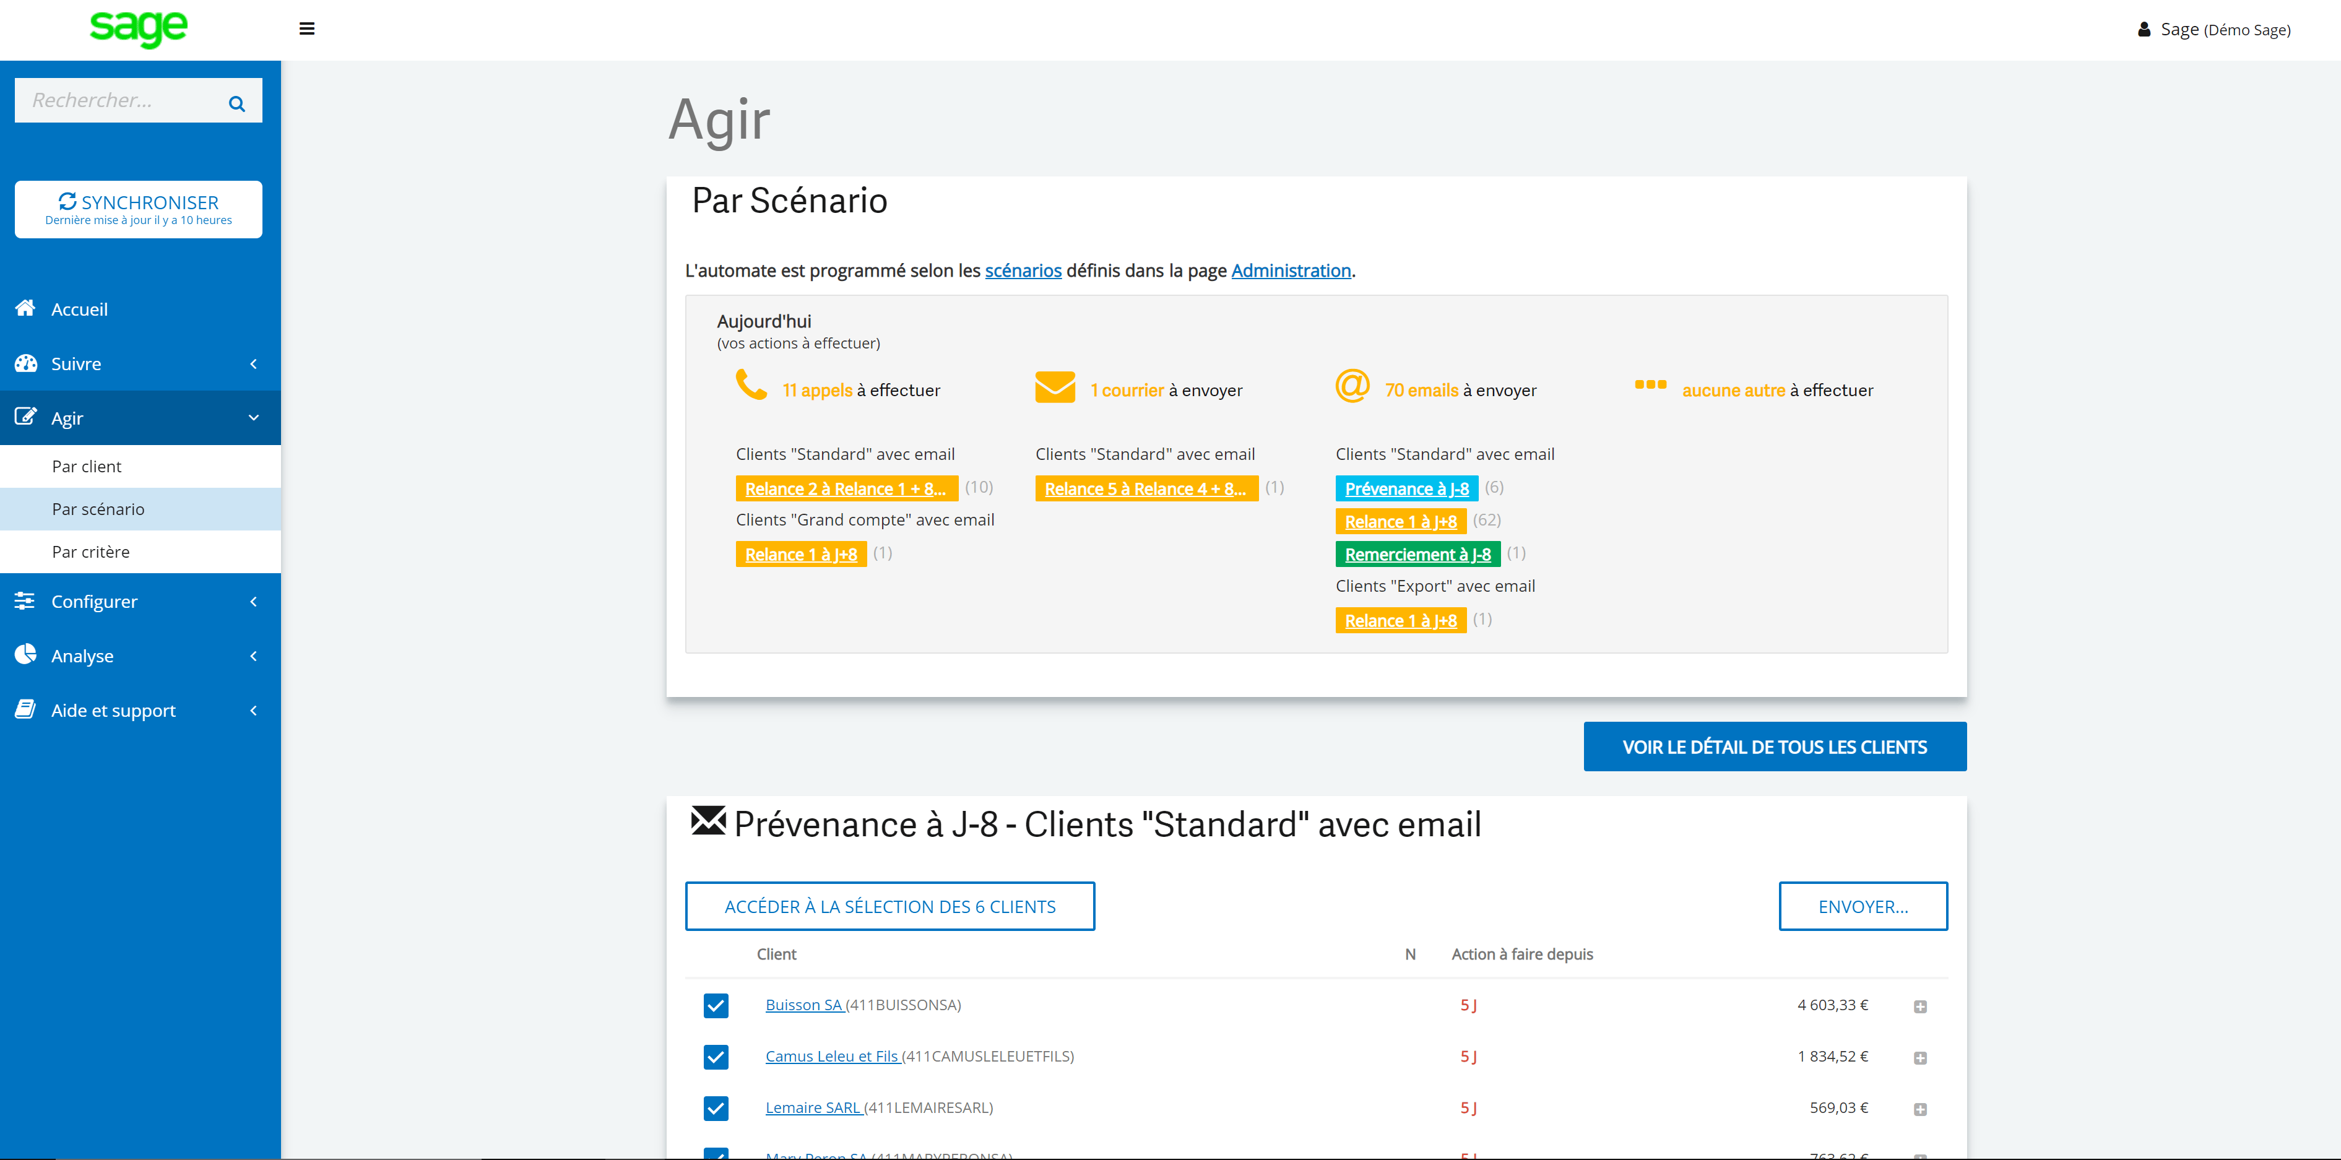Uncheck Camus Leleu et Fils checkbox
Viewport: 2341px width, 1160px height.
715,1057
